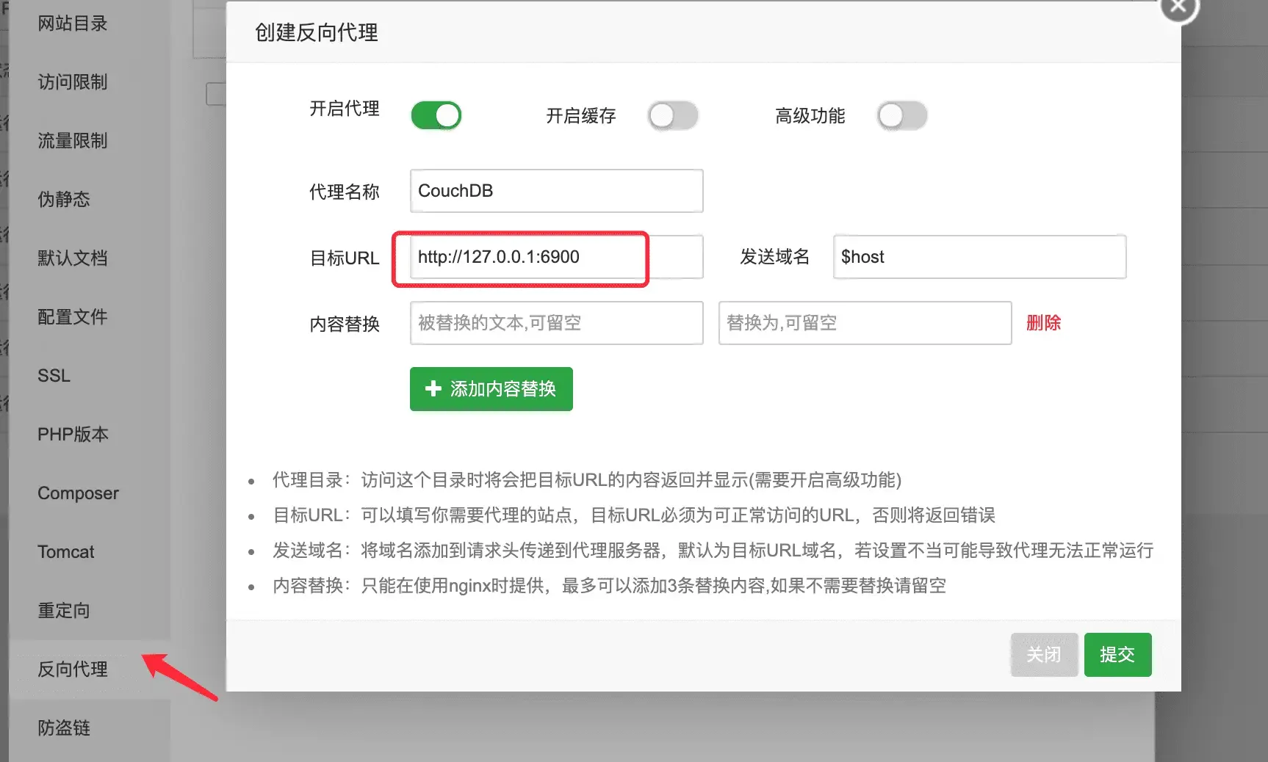Click 添加内容替换 to add a replacement rule
The image size is (1268, 762).
click(x=491, y=389)
